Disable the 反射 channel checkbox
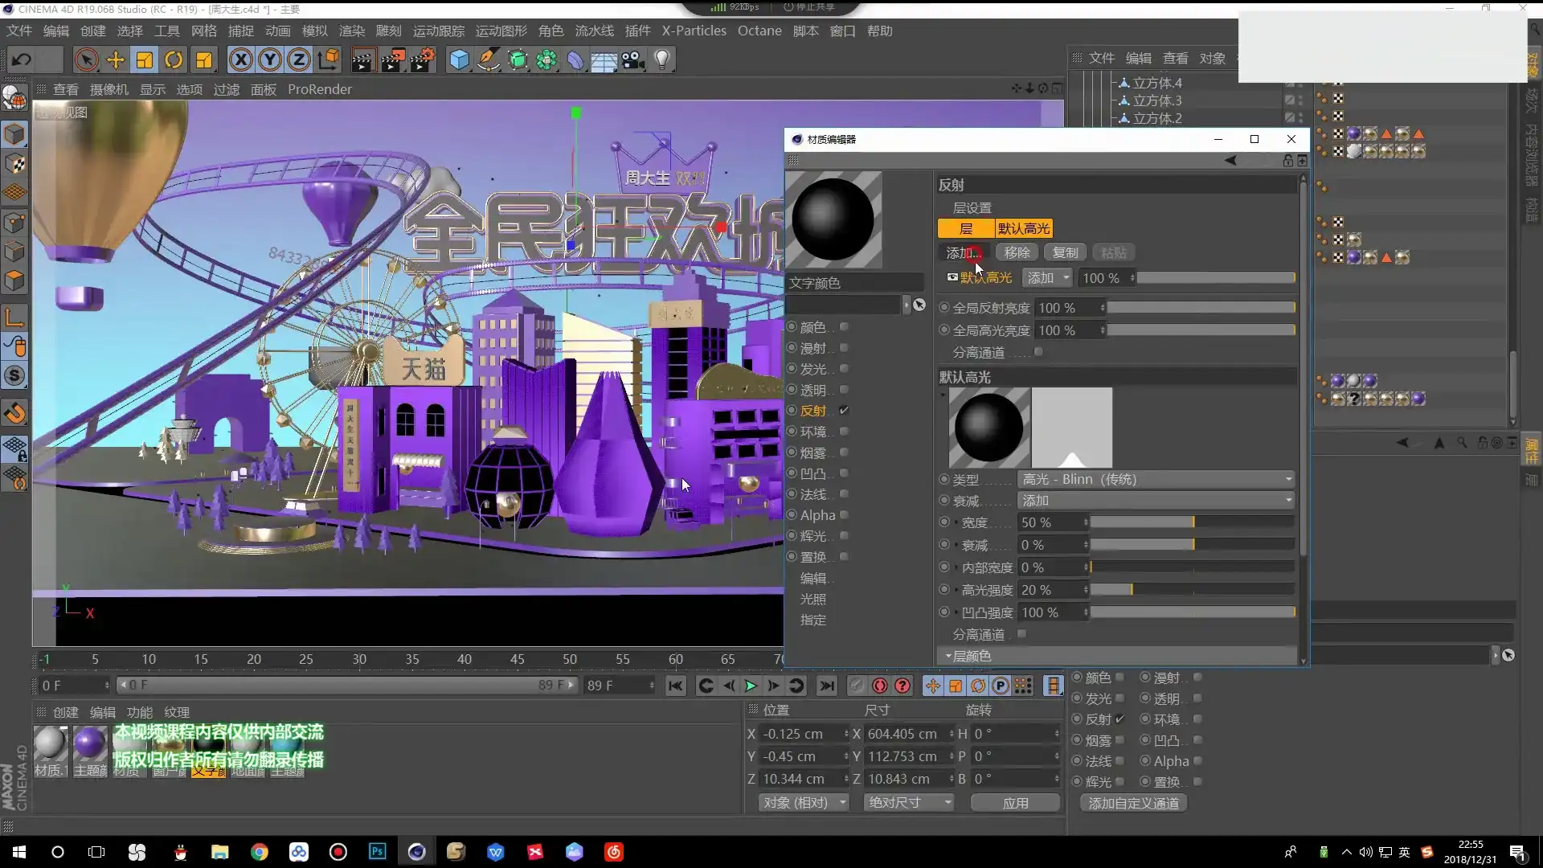Viewport: 1543px width, 868px height. 844,411
